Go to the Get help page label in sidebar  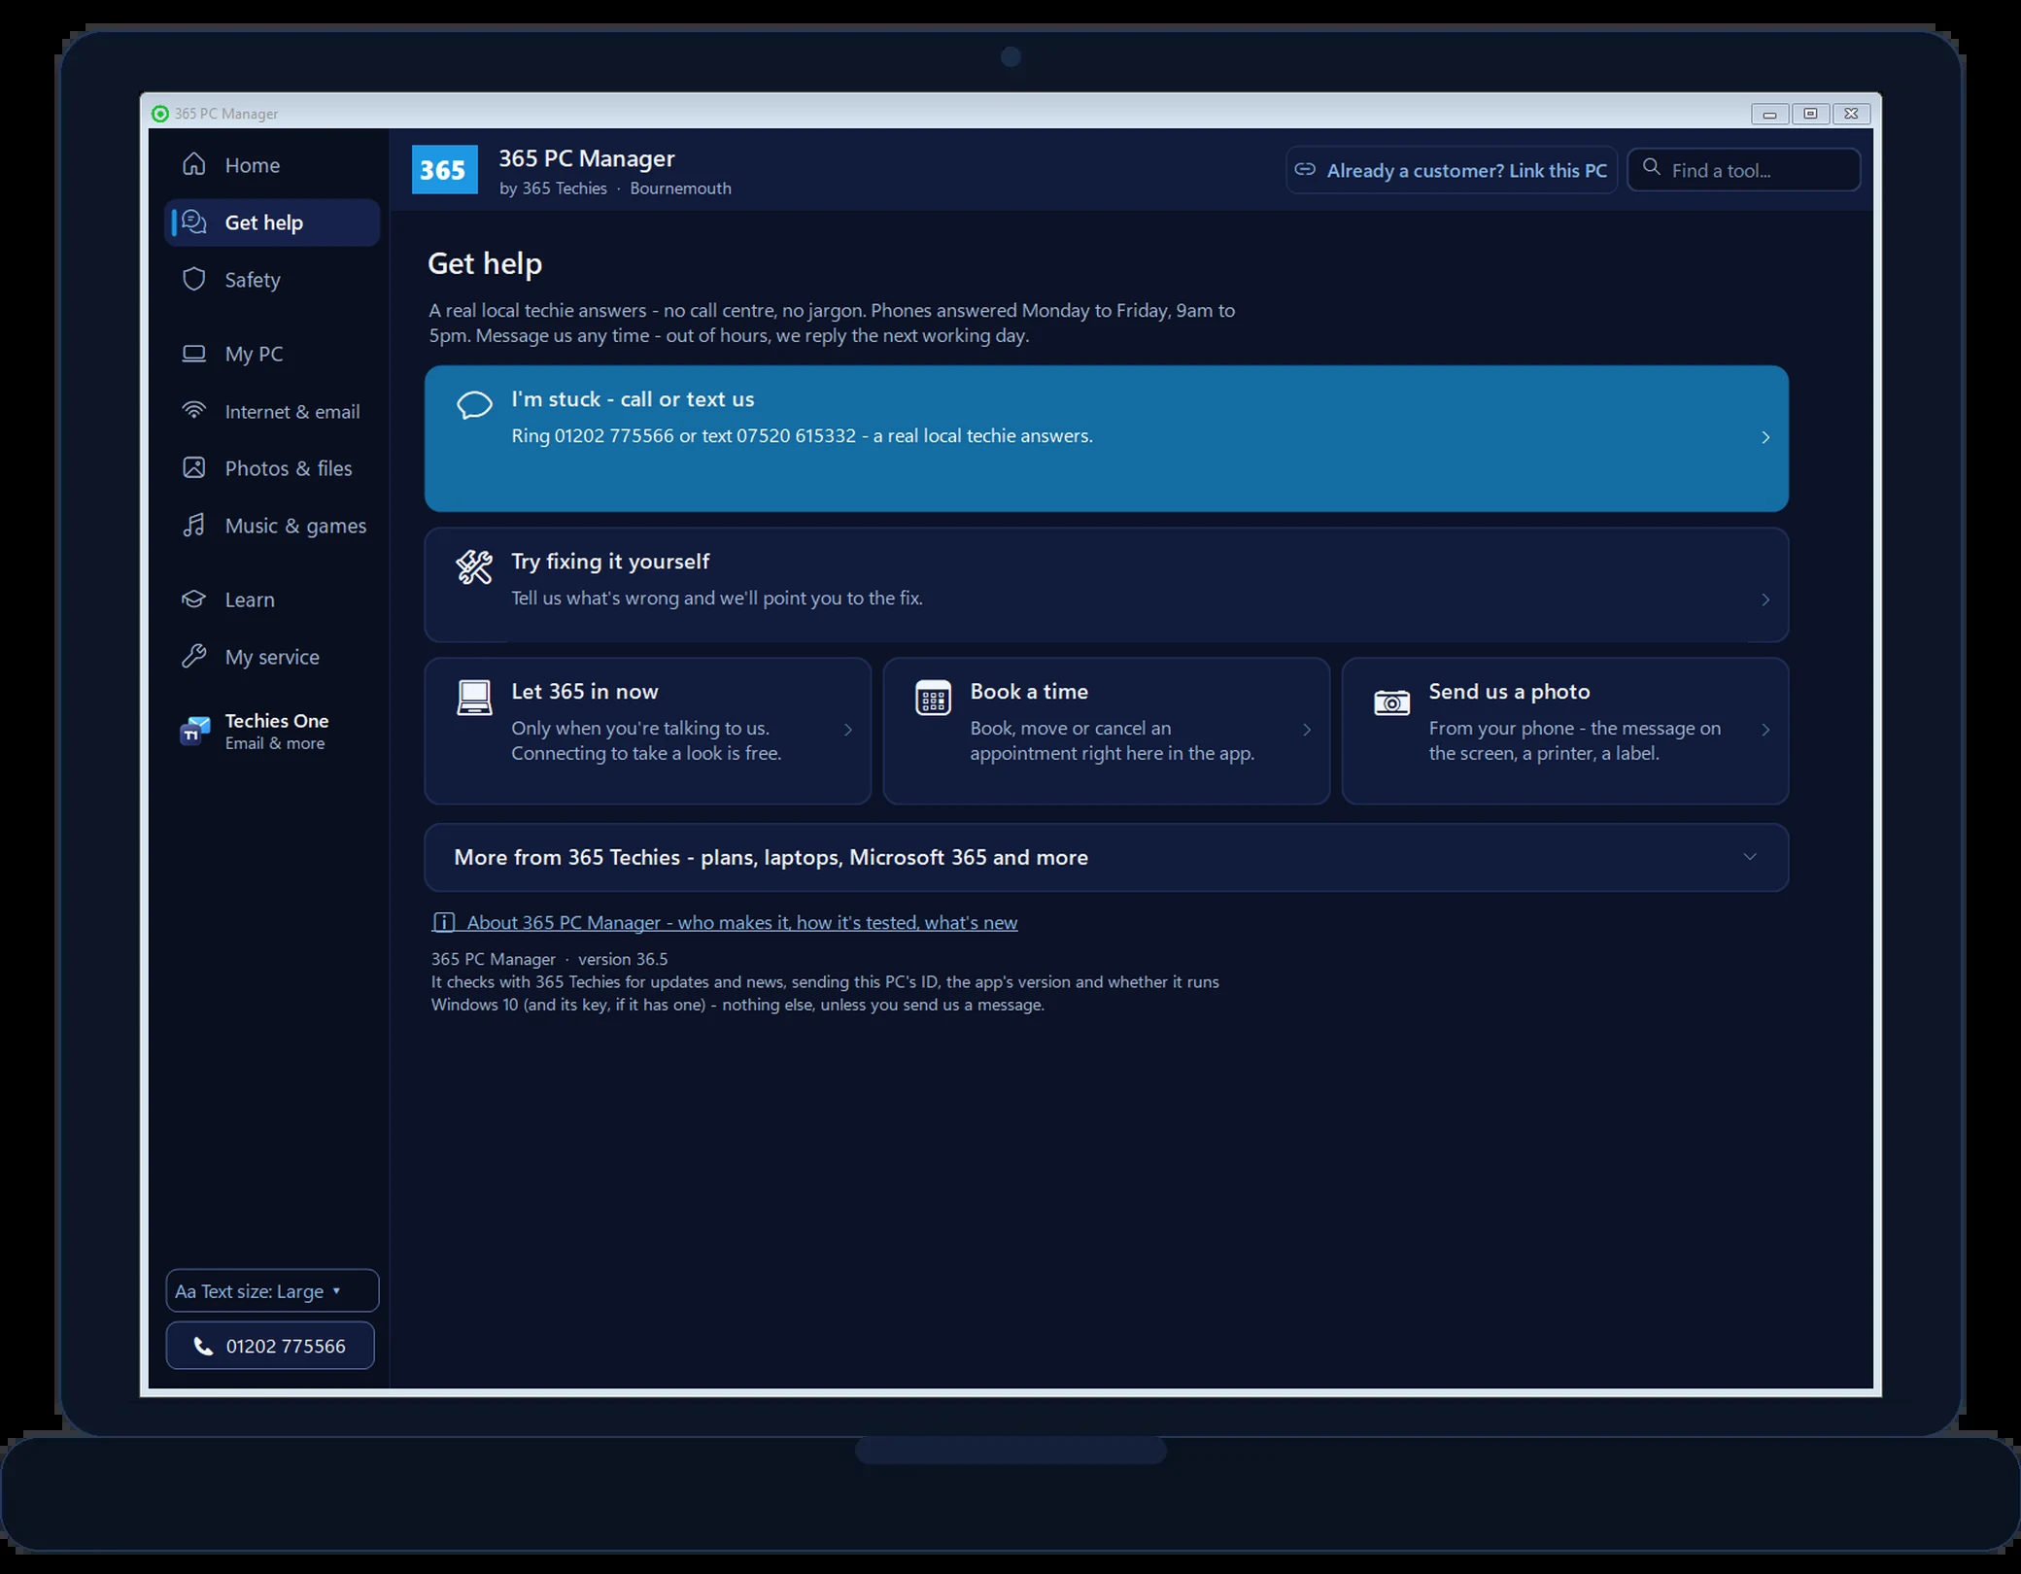(263, 222)
